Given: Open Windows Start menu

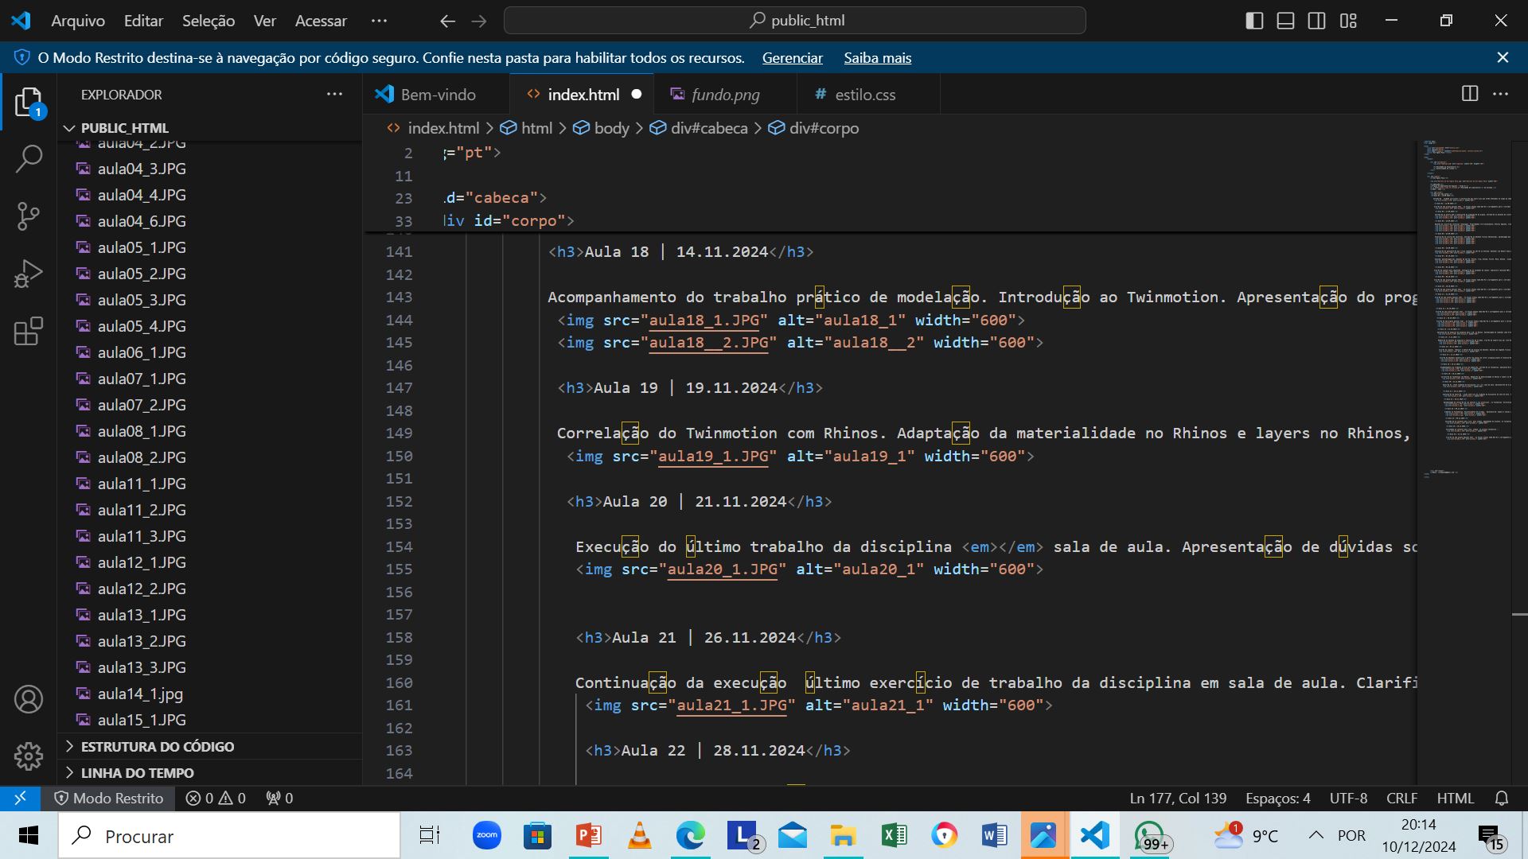Looking at the screenshot, I should (29, 836).
